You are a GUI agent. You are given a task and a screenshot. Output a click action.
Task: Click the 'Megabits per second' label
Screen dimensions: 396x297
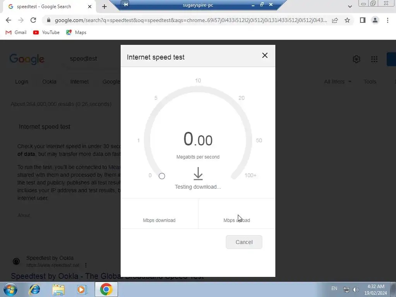198,157
